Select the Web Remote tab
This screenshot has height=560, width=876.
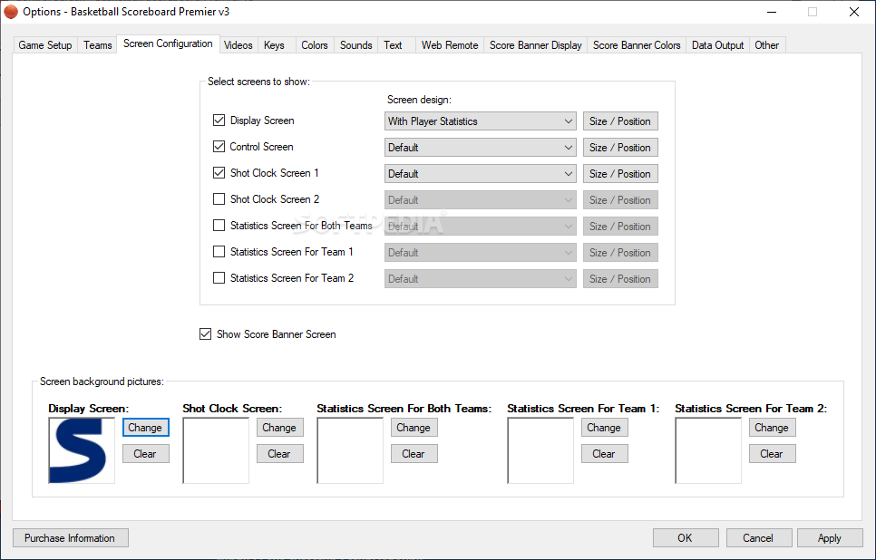450,45
